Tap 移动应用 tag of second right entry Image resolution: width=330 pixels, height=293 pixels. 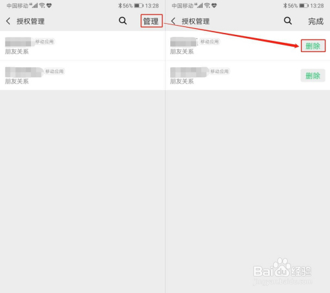tap(220, 71)
